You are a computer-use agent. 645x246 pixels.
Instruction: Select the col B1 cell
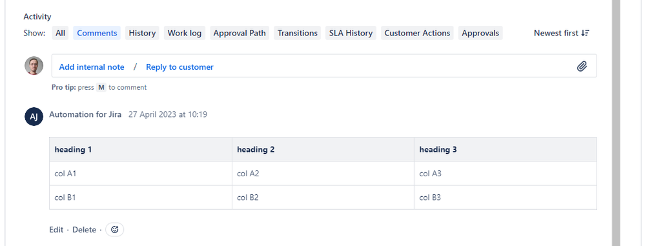pyautogui.click(x=141, y=198)
